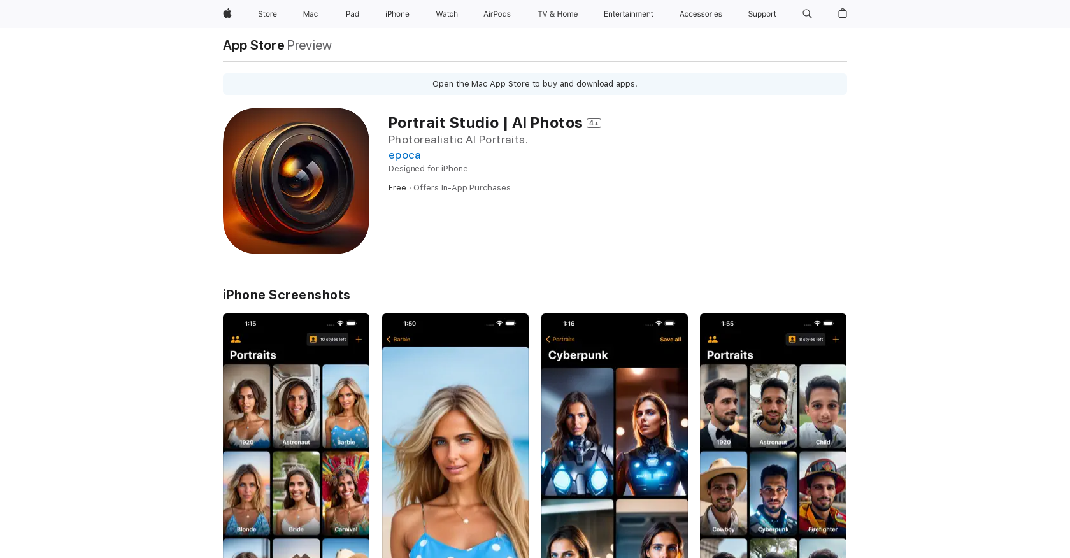This screenshot has height=558, width=1070.
Task: Click the 4+ age rating badge
Action: pos(594,124)
